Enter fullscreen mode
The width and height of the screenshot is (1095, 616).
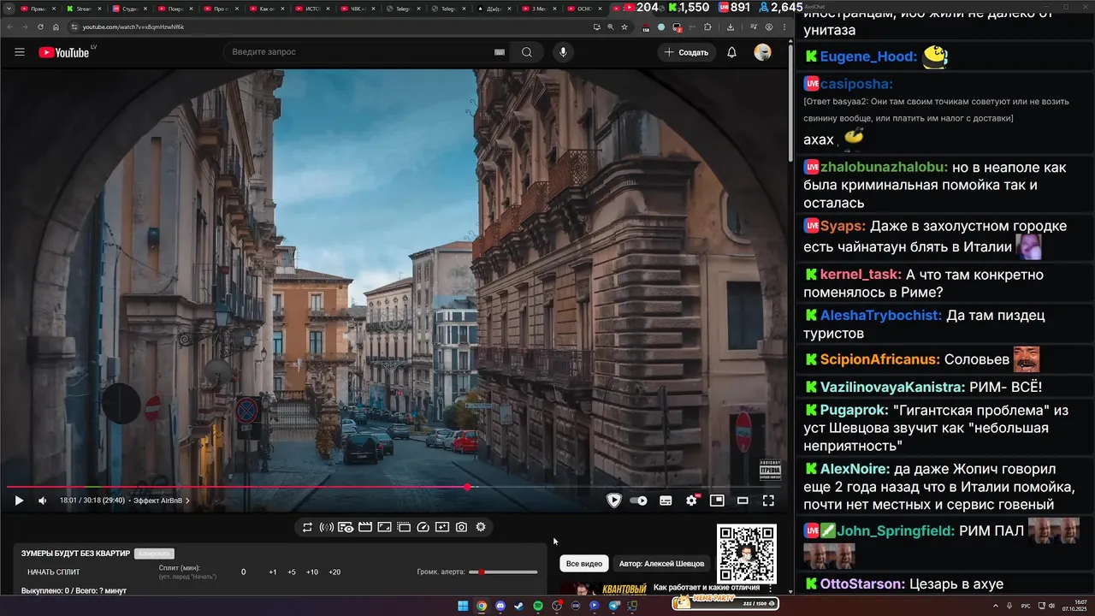768,500
